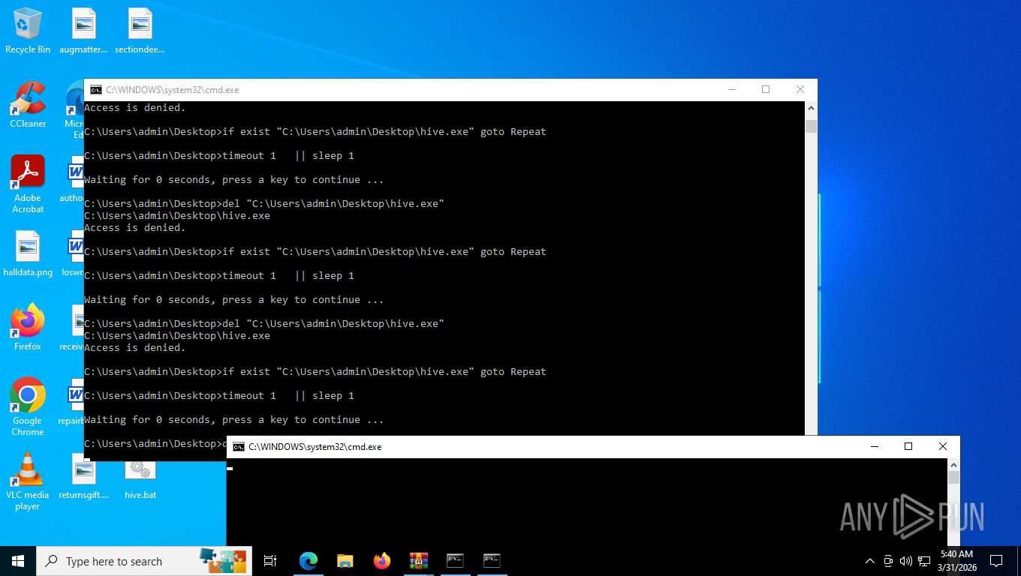Open Microsoft Edge from the taskbar
The height and width of the screenshot is (576, 1021).
pyautogui.click(x=309, y=561)
